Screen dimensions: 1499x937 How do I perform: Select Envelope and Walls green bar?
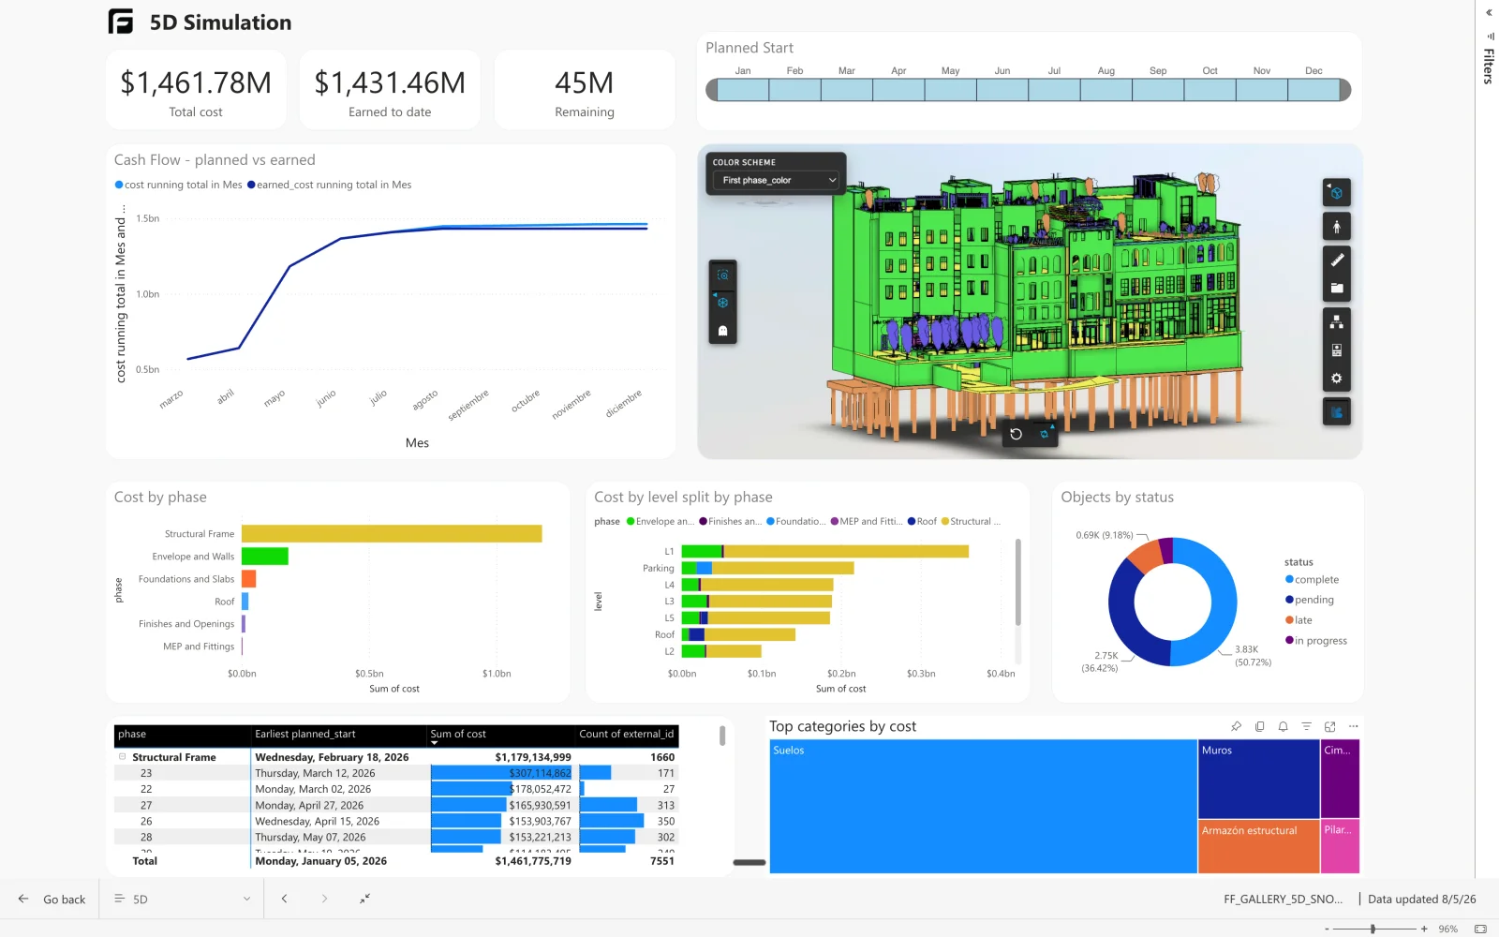265,556
